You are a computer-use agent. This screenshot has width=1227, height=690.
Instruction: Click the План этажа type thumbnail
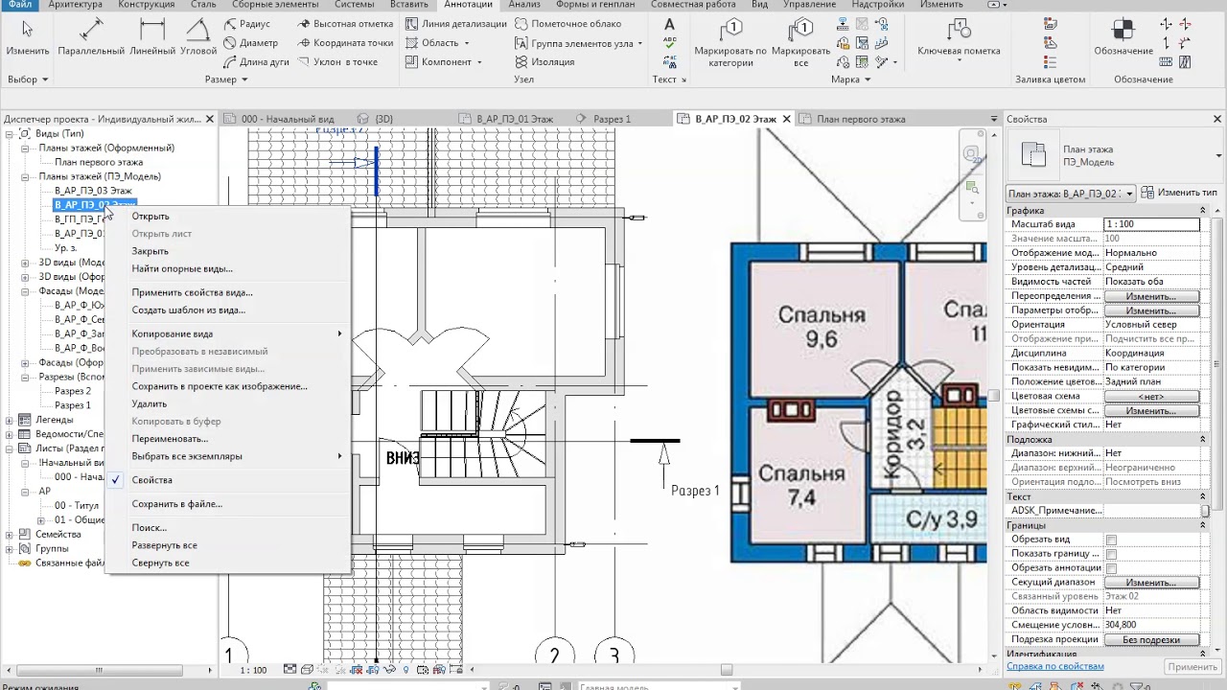click(1033, 154)
